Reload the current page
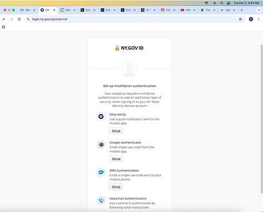 click(19, 19)
